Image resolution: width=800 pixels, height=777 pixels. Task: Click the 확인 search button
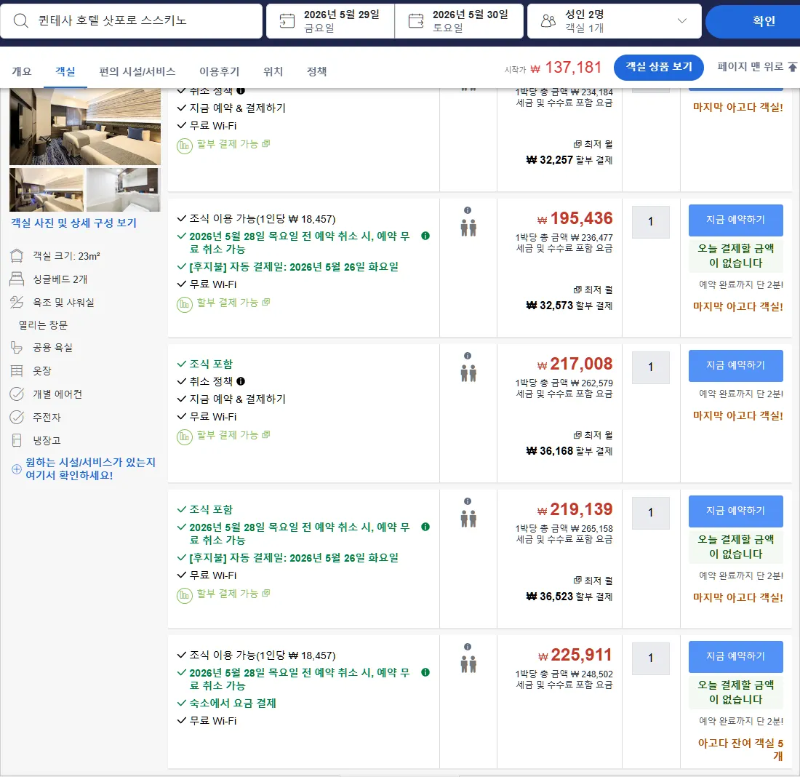coord(753,21)
